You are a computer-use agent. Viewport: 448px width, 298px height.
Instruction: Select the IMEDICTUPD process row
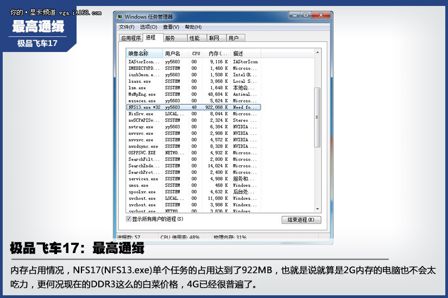[193, 68]
